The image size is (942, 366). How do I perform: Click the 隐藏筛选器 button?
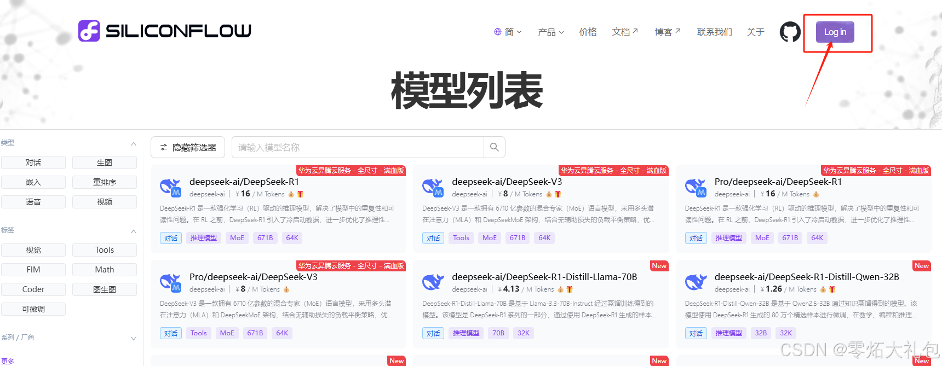click(x=188, y=147)
